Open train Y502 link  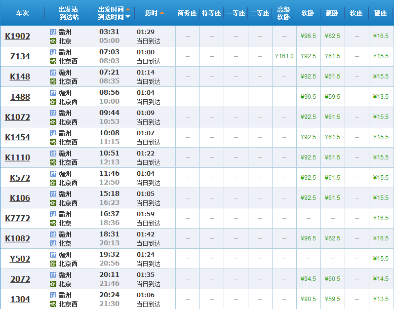pyautogui.click(x=20, y=259)
